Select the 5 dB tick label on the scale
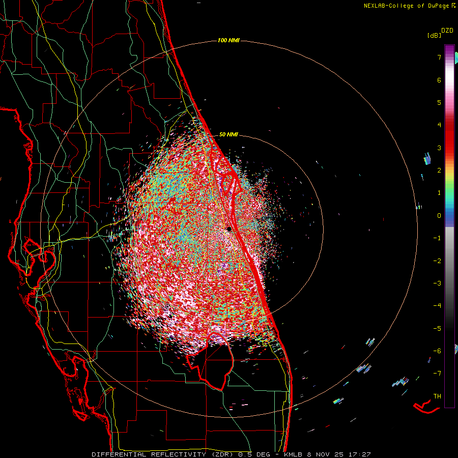 point(439,102)
